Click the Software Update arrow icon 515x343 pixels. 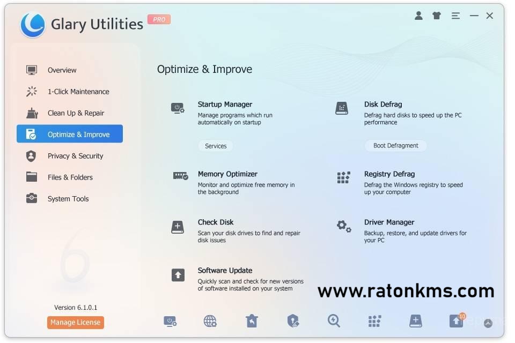[178, 275]
